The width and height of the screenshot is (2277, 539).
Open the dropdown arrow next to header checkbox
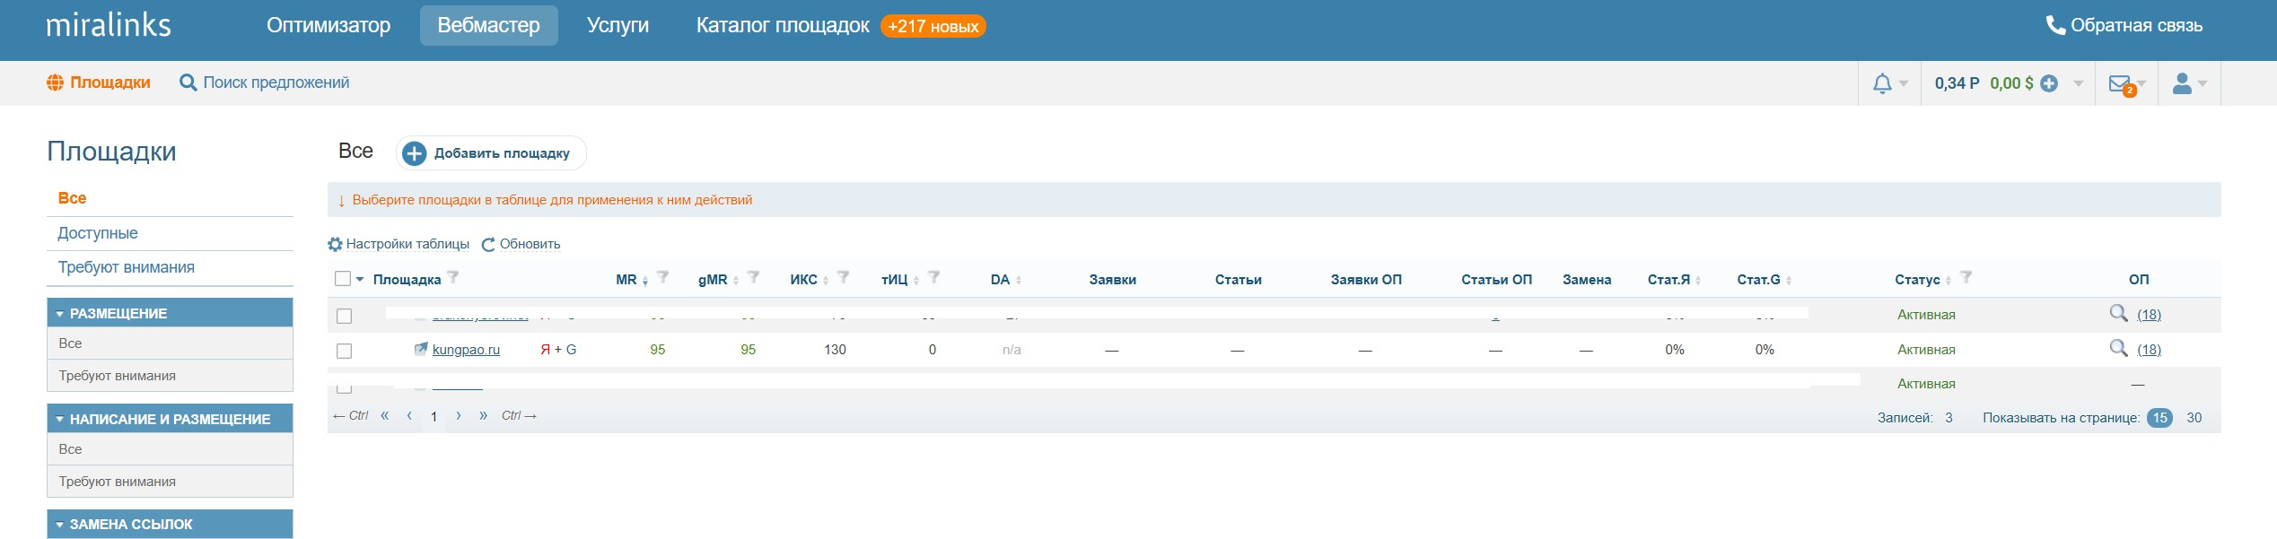pyautogui.click(x=360, y=279)
